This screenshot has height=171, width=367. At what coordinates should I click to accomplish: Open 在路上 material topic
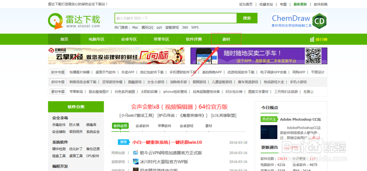pos(309,92)
